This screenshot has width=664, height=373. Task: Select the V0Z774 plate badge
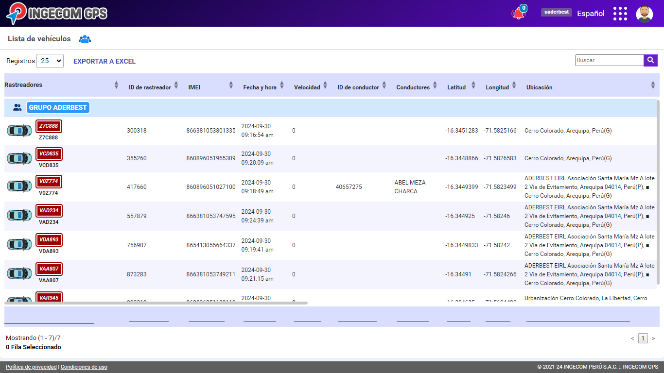tap(49, 182)
